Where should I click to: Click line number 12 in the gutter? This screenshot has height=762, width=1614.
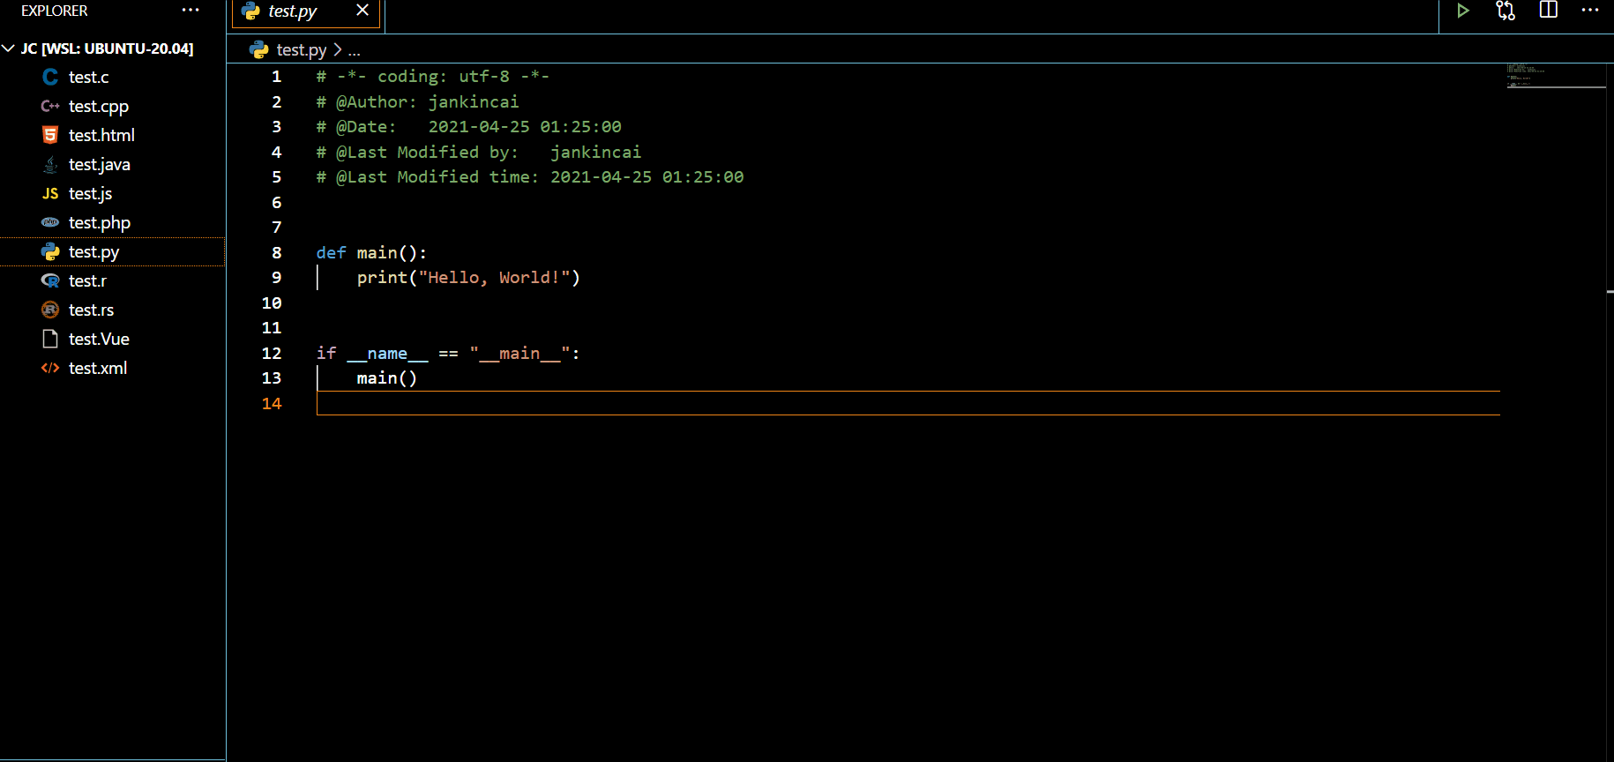pos(271,354)
